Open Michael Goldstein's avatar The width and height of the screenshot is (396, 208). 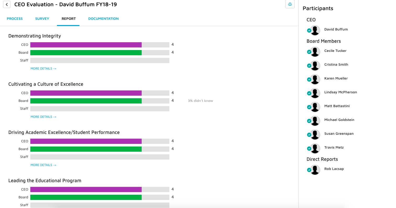pos(315,121)
